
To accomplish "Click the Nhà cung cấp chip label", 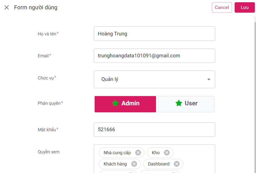I will tap(117, 153).
